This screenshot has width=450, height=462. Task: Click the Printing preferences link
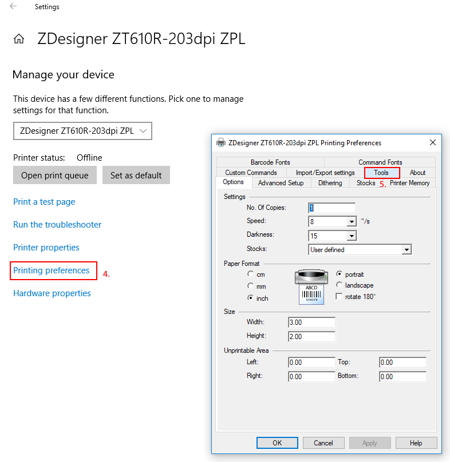click(x=52, y=270)
